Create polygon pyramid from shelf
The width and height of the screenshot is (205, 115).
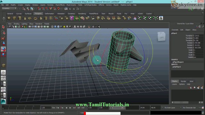pyautogui.click(x=41, y=18)
